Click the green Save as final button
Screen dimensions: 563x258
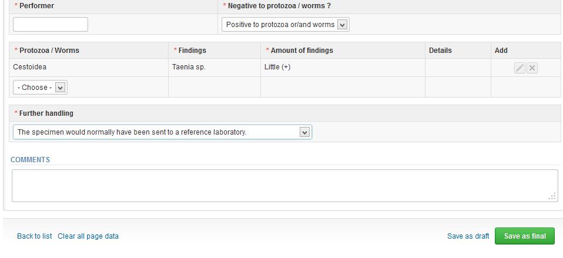tap(525, 236)
